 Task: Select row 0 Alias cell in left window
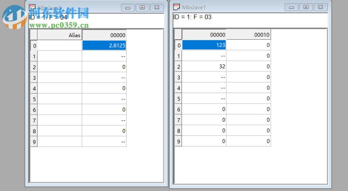60,45
